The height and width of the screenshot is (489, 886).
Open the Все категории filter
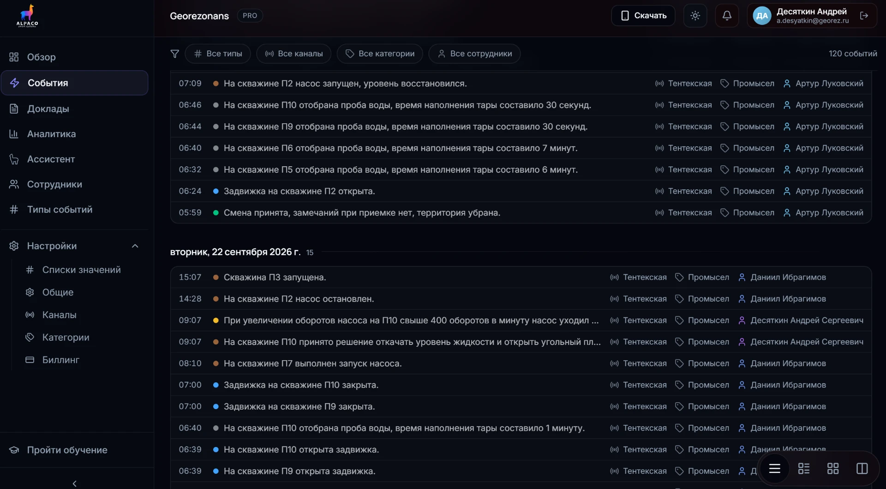coord(380,54)
